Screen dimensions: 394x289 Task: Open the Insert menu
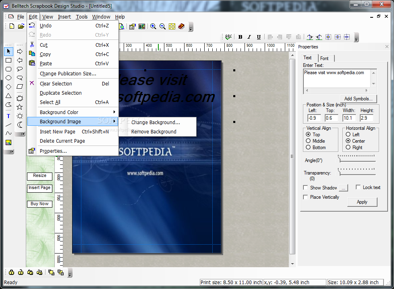64,17
